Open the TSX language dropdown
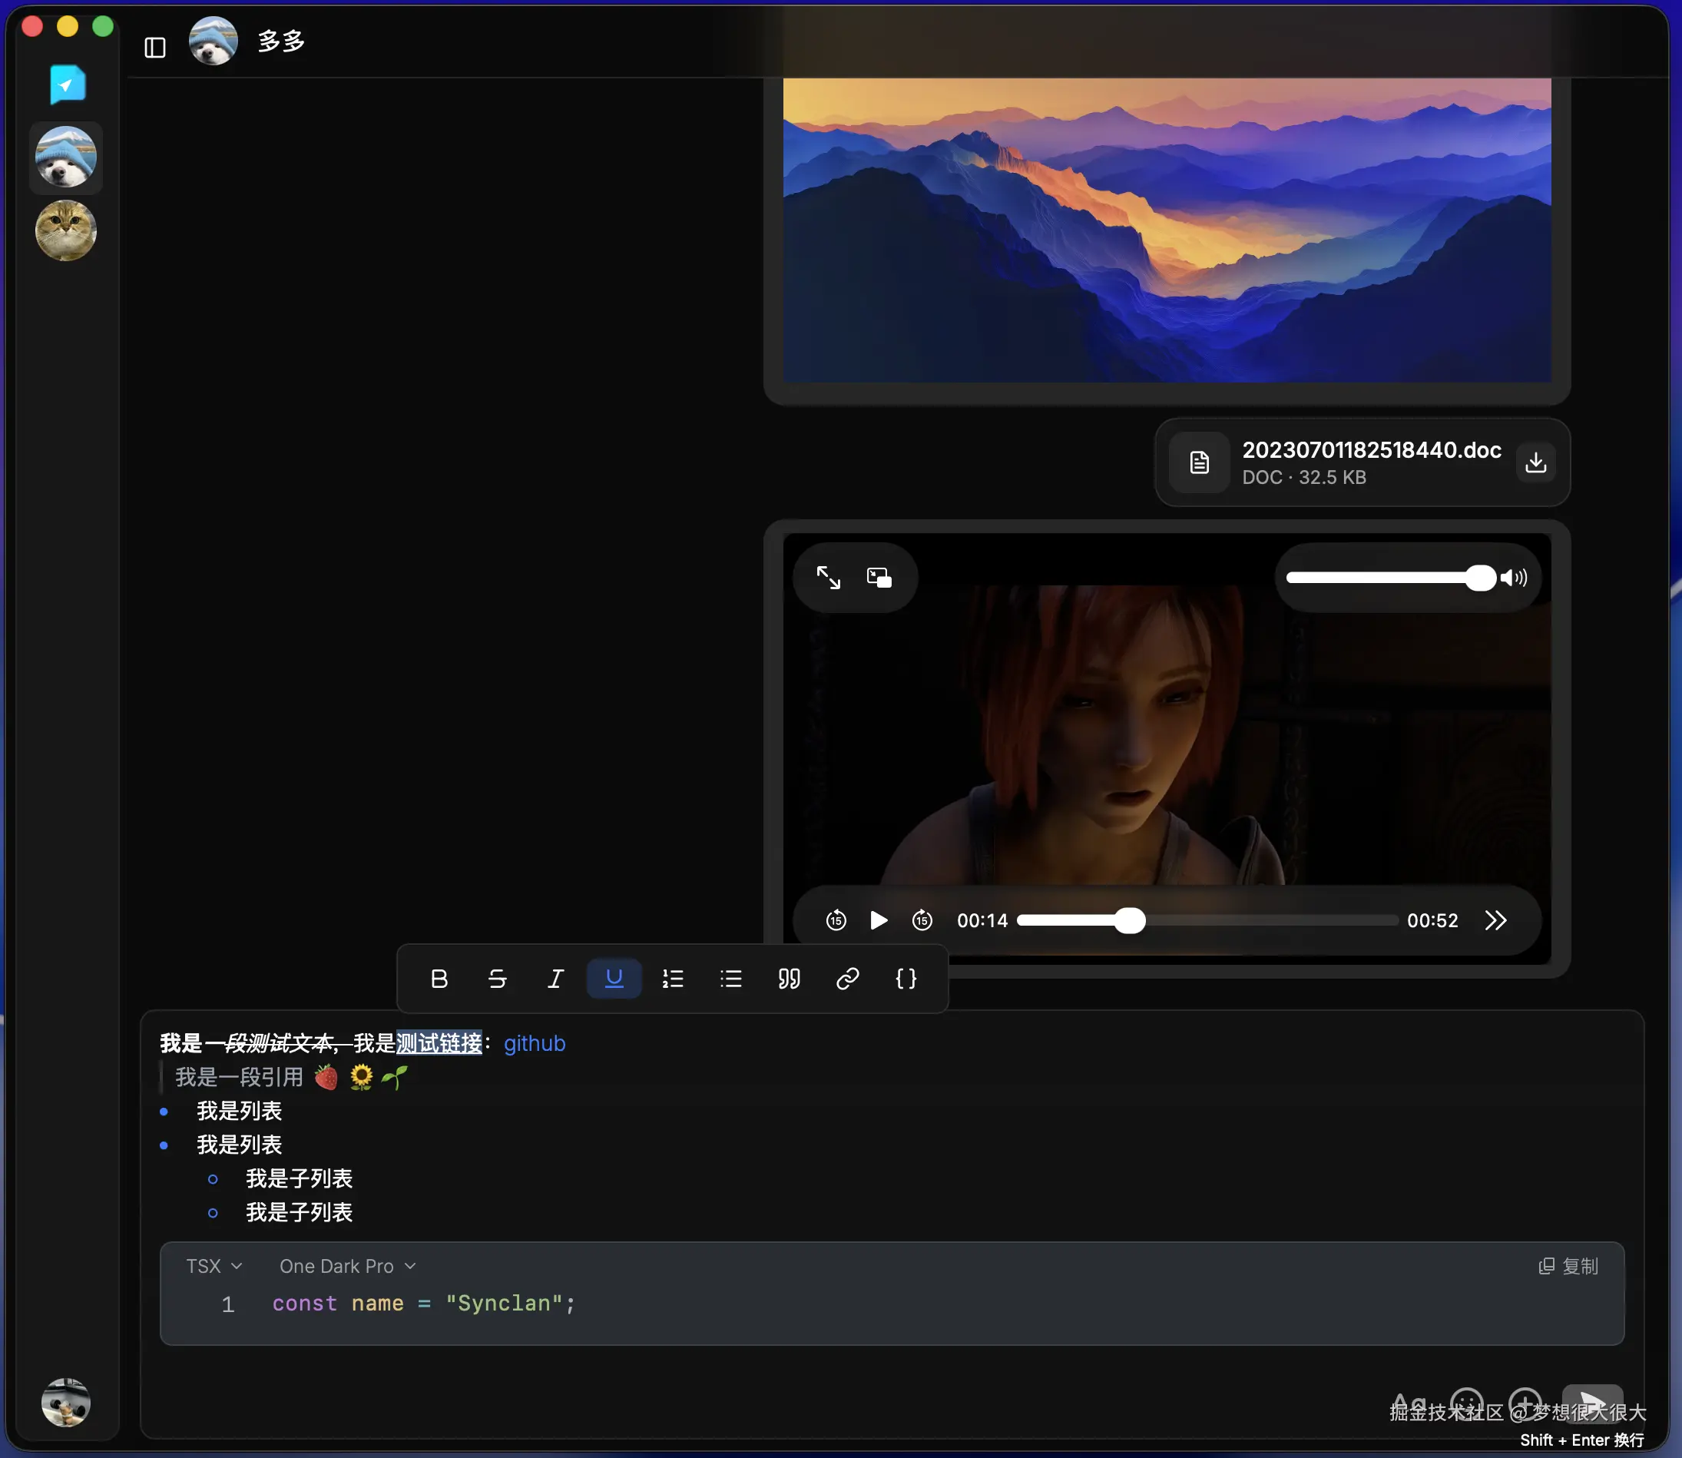Viewport: 1682px width, 1458px height. [x=215, y=1266]
